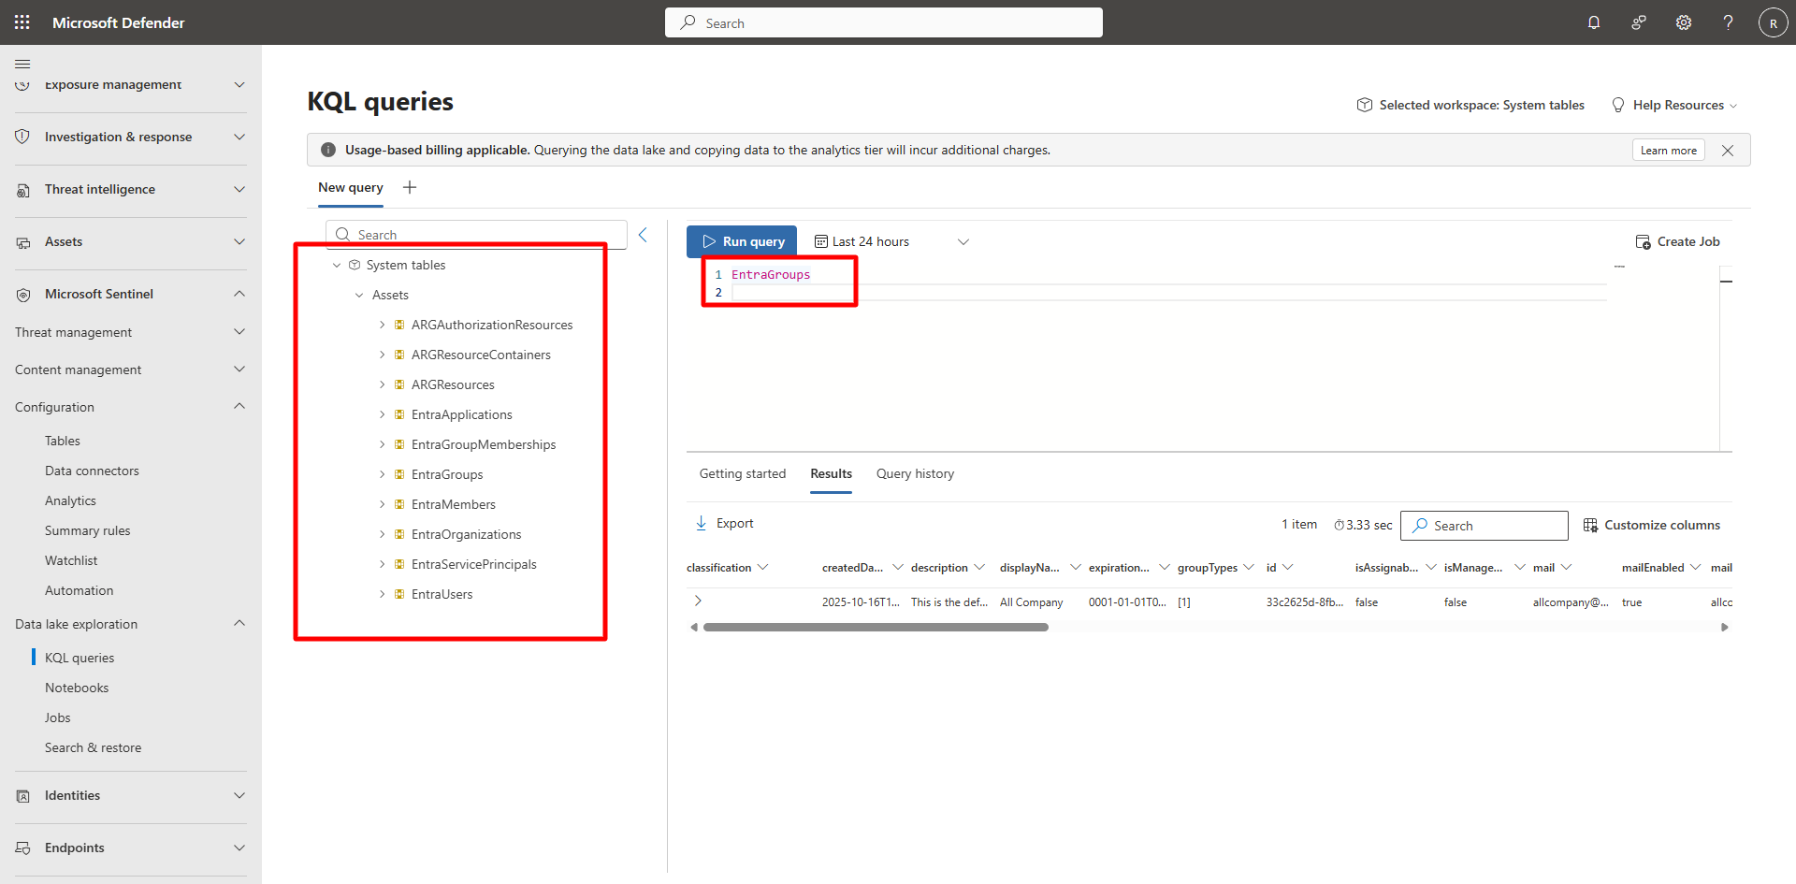Open the community people icon in the header
Screen dimensions: 1796x884
(1639, 22)
